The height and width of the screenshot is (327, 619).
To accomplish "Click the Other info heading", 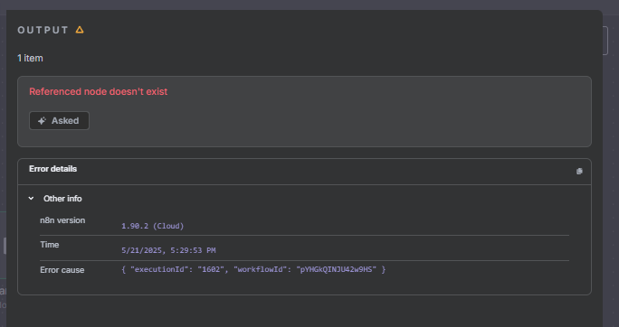I will click(62, 199).
